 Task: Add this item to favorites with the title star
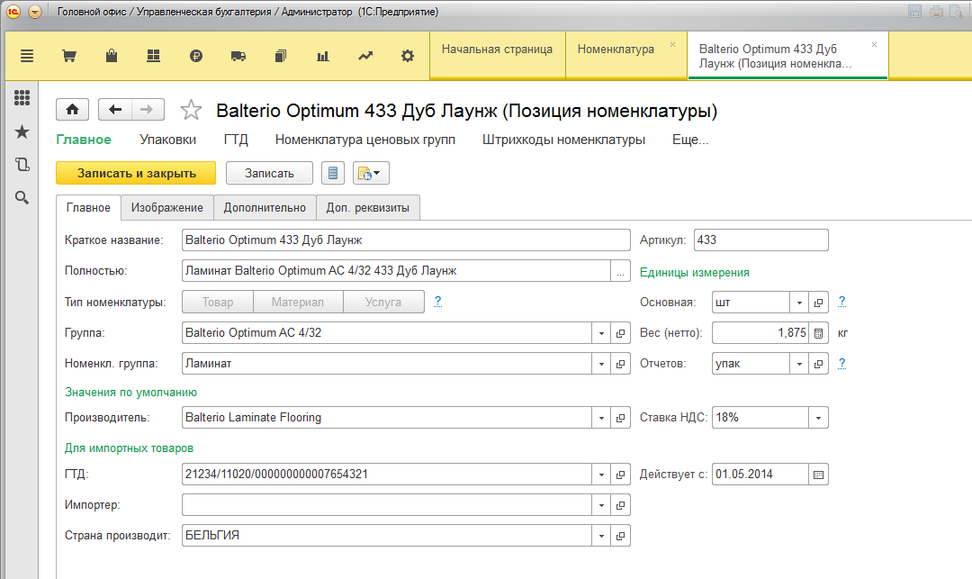pyautogui.click(x=191, y=111)
